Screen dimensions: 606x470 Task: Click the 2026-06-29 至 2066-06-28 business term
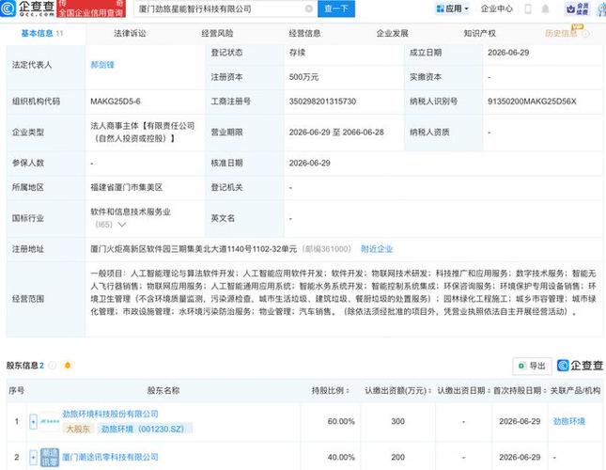point(336,133)
